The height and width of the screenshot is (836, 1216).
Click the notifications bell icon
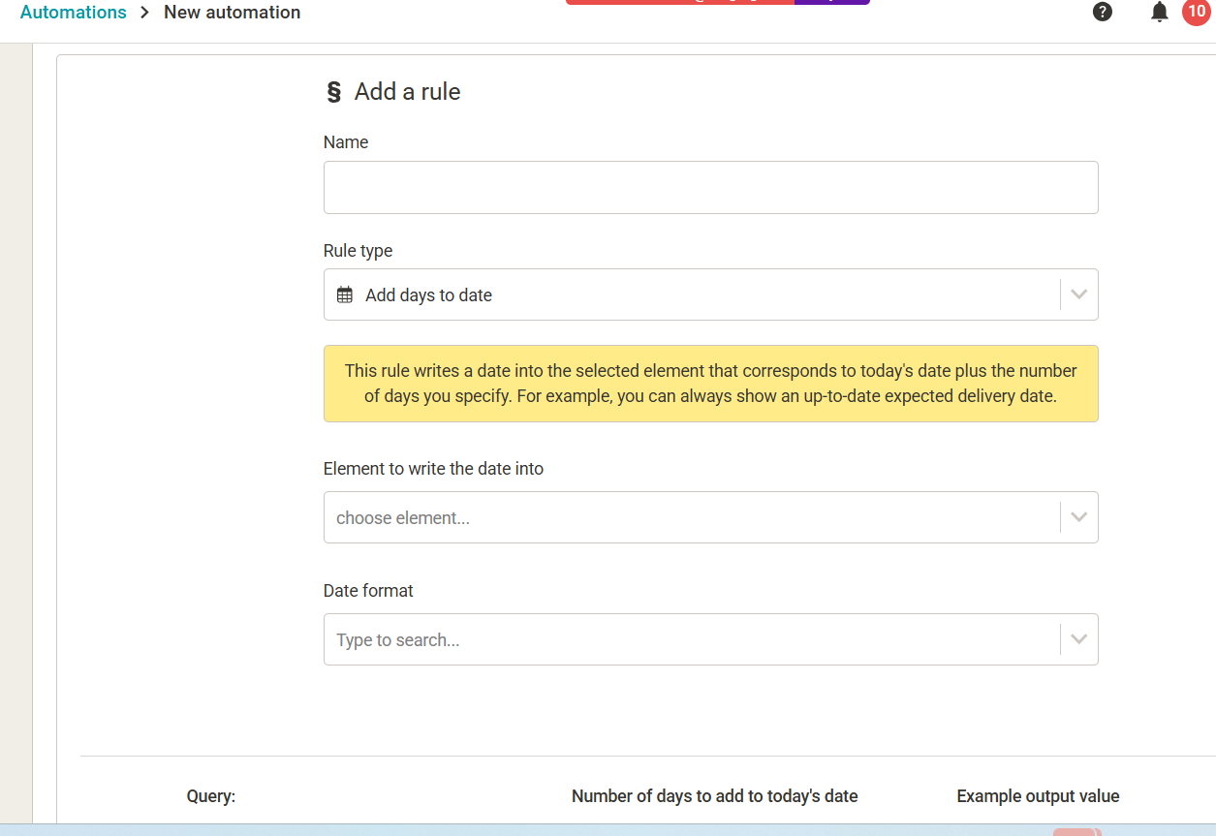pos(1159,13)
